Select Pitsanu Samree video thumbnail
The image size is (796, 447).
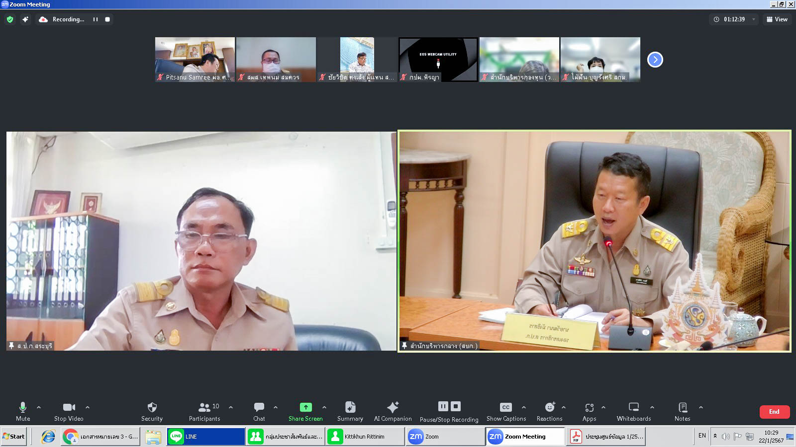click(x=195, y=60)
